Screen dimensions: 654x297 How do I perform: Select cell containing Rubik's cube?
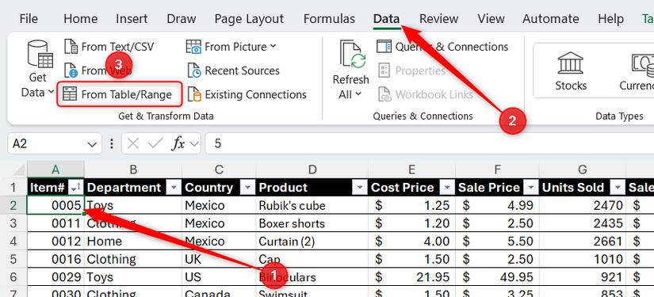coord(312,205)
